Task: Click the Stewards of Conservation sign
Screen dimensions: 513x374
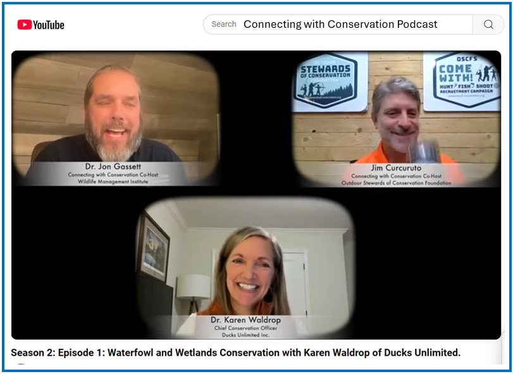Action: pos(330,82)
